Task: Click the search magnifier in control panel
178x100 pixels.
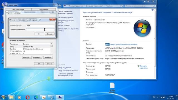Action: (x=154, y=6)
